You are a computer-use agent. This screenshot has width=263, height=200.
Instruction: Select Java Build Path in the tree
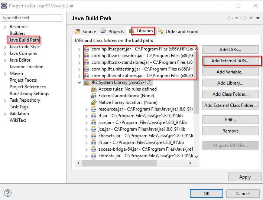24,40
